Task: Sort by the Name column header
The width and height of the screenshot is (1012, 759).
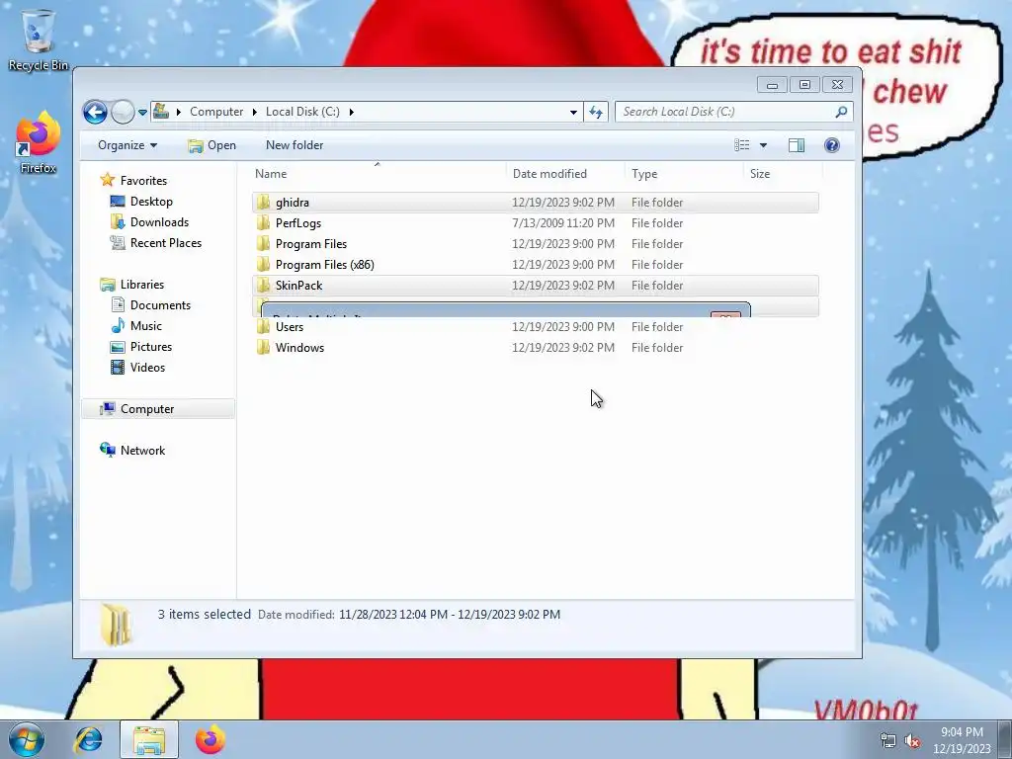Action: click(x=378, y=174)
